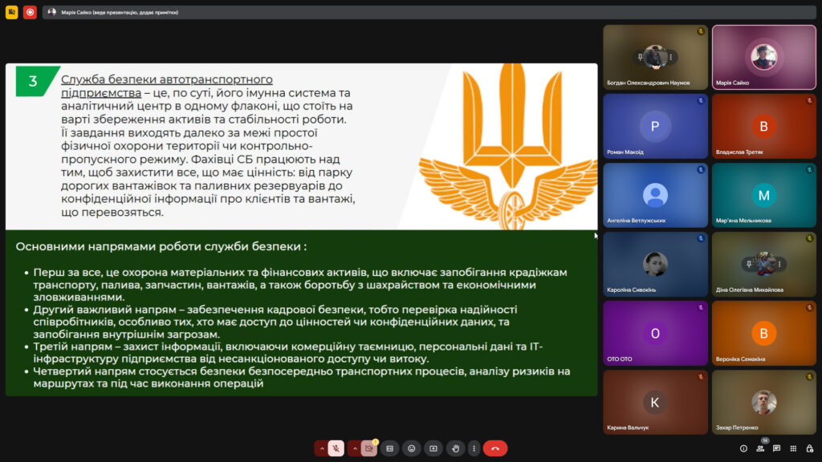Click mute indicator on Захар Петренко tile

click(x=809, y=377)
